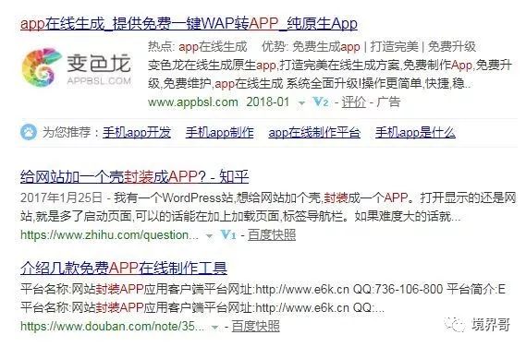Open 介绍几款免费APP在线制作工具 result title
This screenshot has width=526, height=347.
click(124, 268)
